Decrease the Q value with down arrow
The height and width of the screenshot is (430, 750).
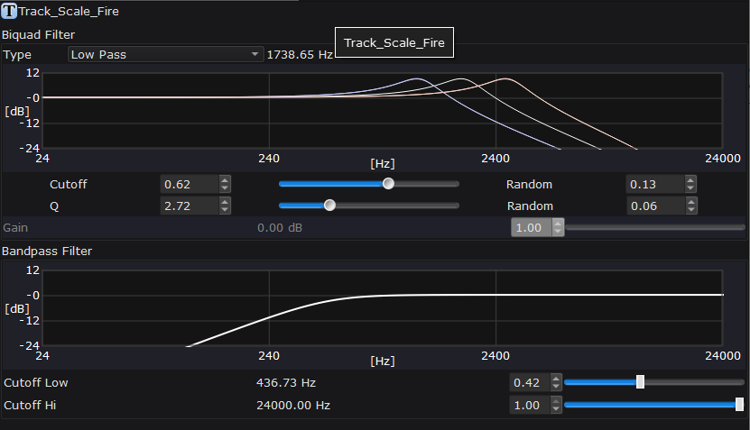(225, 210)
